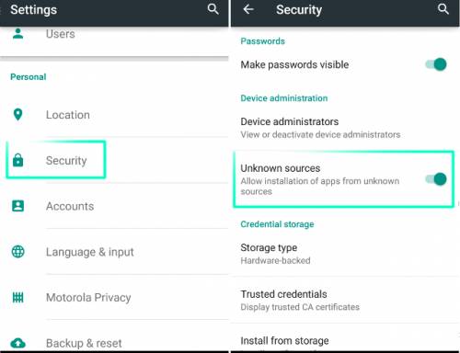Tap the Users person icon
The height and width of the screenshot is (353, 460).
point(17,33)
